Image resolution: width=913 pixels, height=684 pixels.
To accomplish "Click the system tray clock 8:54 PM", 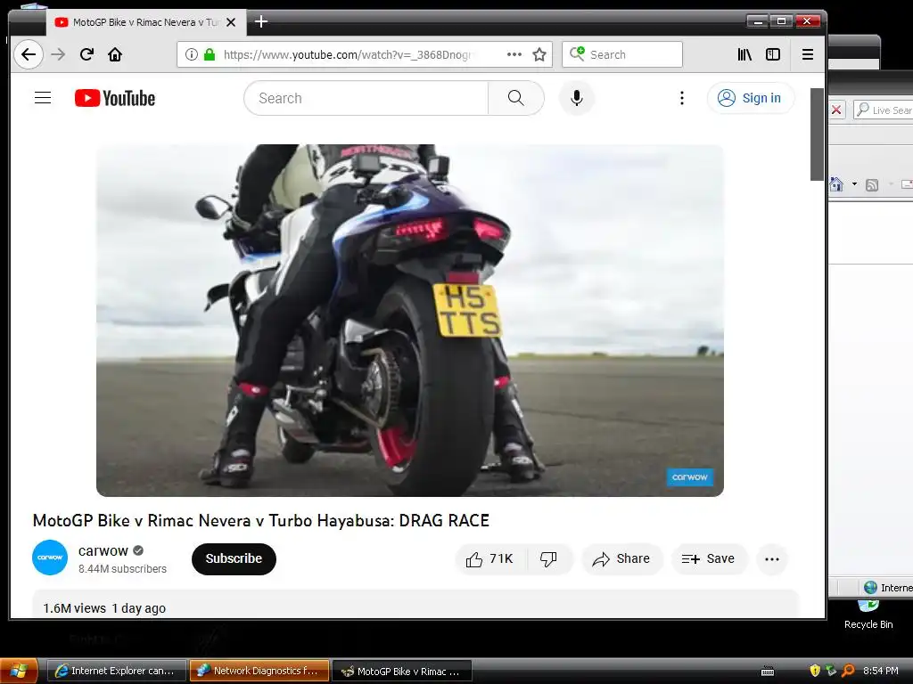I will tap(880, 671).
